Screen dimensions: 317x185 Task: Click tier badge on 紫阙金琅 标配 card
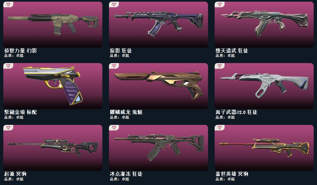click(x=8, y=66)
